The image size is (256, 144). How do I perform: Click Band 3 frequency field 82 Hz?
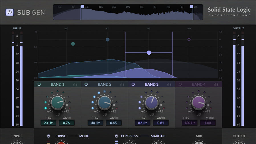click(142, 123)
